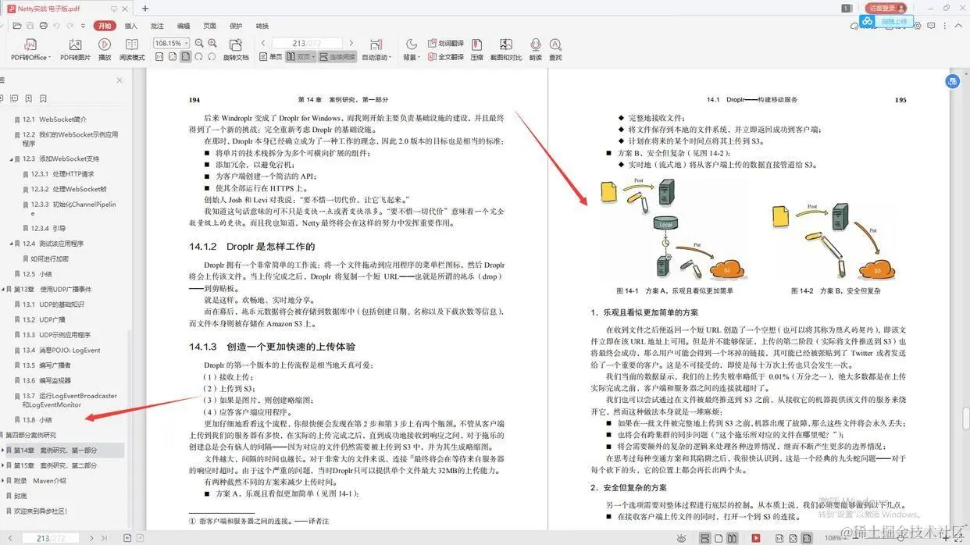Click the 旋转文档 rotate document tool
This screenshot has width=970, height=545.
tap(236, 50)
